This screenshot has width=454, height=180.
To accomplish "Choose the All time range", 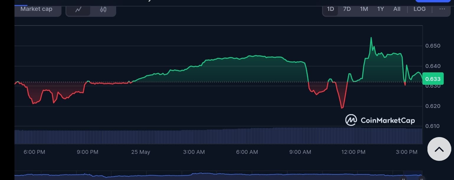I will click(x=397, y=9).
